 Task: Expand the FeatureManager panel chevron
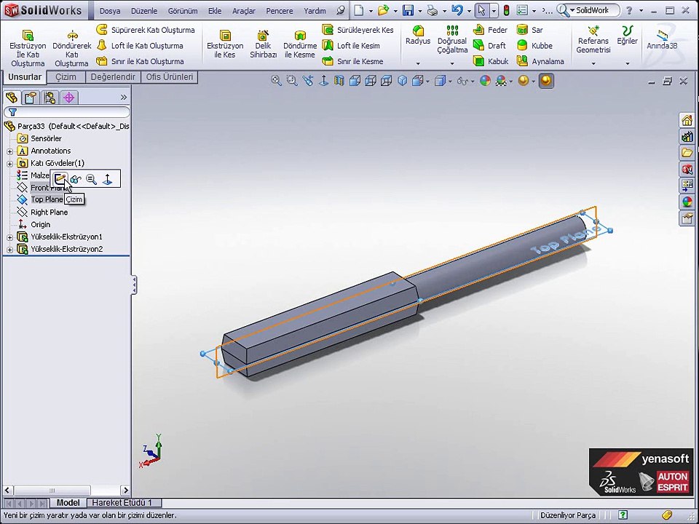tap(124, 97)
